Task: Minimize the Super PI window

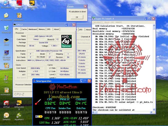Action: pyautogui.click(x=146, y=19)
